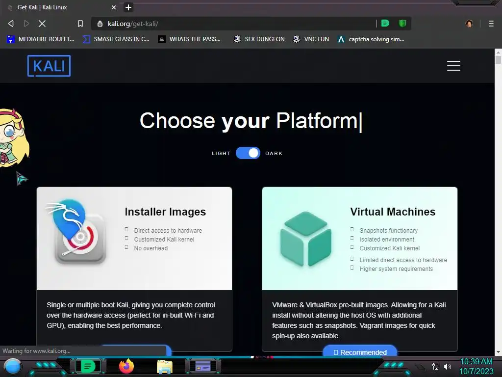Stop loading the page
Viewport: 502px width, 377px height.
(x=42, y=24)
